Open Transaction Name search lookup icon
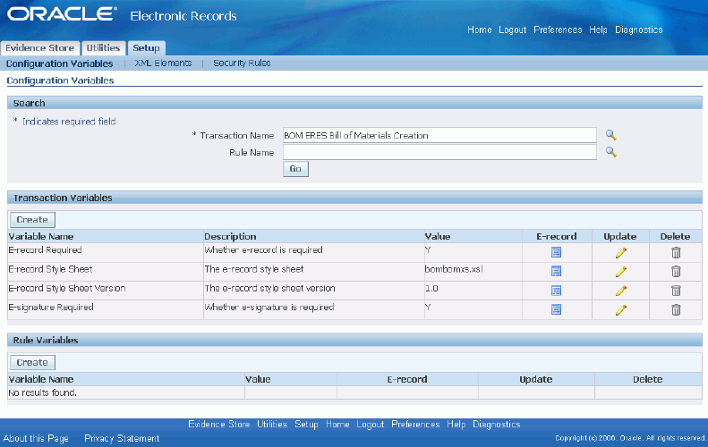 (x=611, y=135)
